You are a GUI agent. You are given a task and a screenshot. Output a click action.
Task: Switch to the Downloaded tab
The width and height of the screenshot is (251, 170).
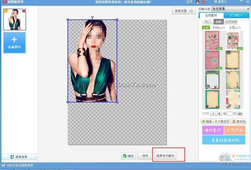236,16
